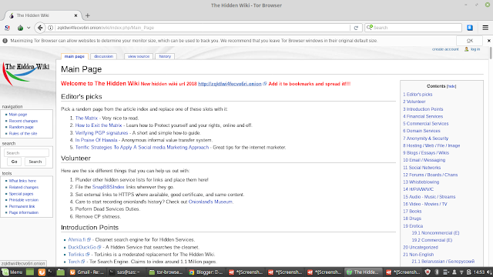
Task: Open Printable version tool link
Action: (x=24, y=200)
